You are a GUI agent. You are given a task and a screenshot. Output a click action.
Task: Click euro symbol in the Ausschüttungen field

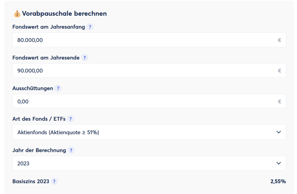(x=279, y=102)
